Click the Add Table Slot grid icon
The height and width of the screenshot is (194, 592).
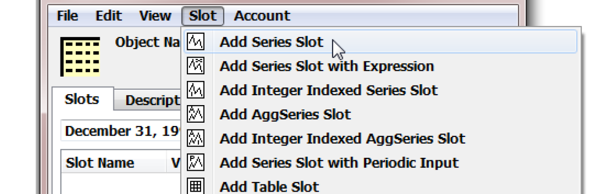tap(195, 186)
